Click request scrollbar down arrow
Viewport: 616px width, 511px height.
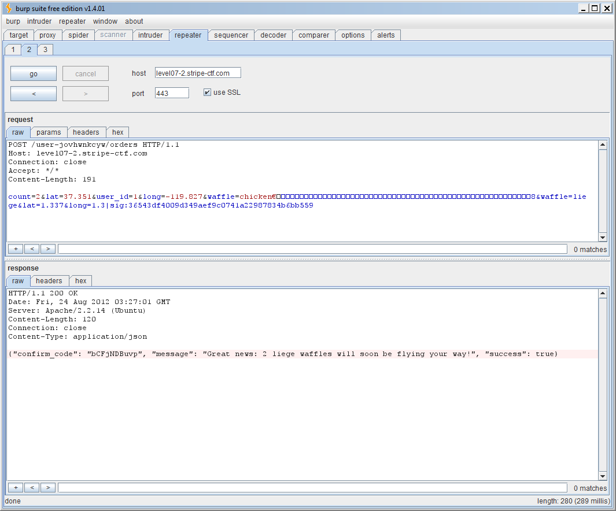point(603,238)
